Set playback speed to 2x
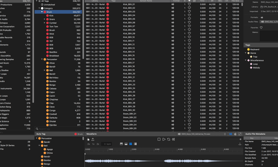Screen dimensions: 278x167 coord(98,144)
